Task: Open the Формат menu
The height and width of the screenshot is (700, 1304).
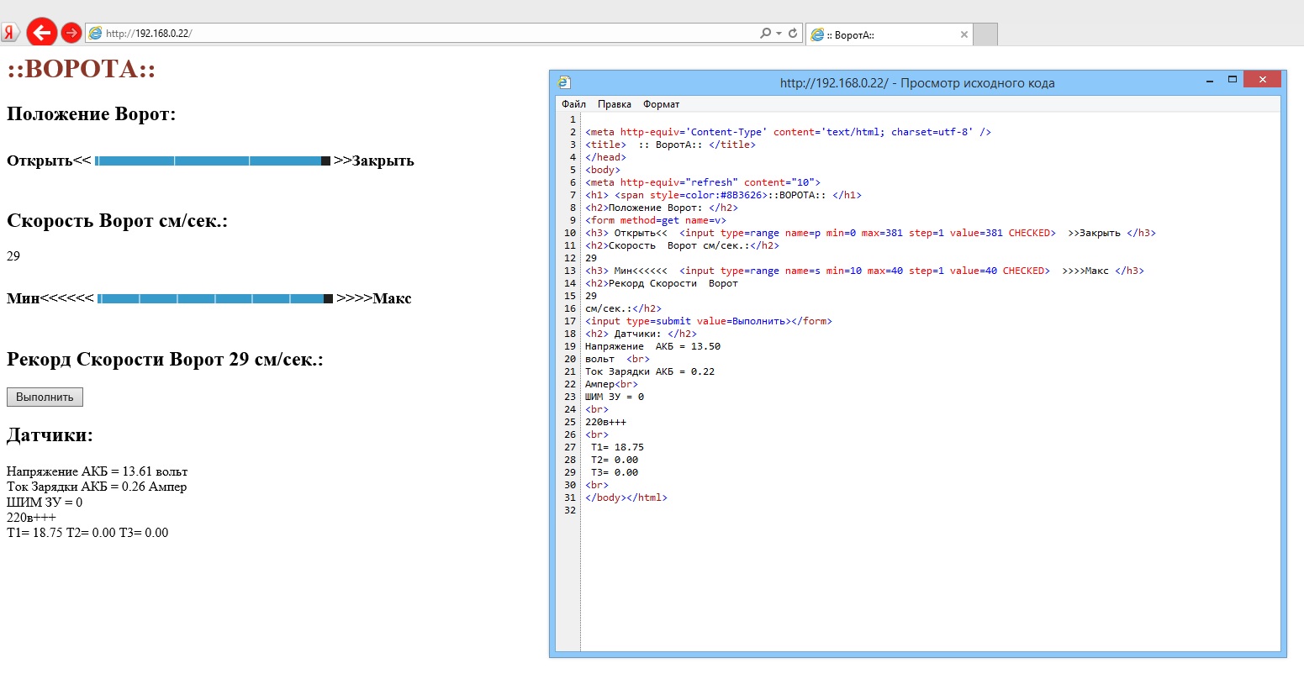Action: tap(661, 104)
